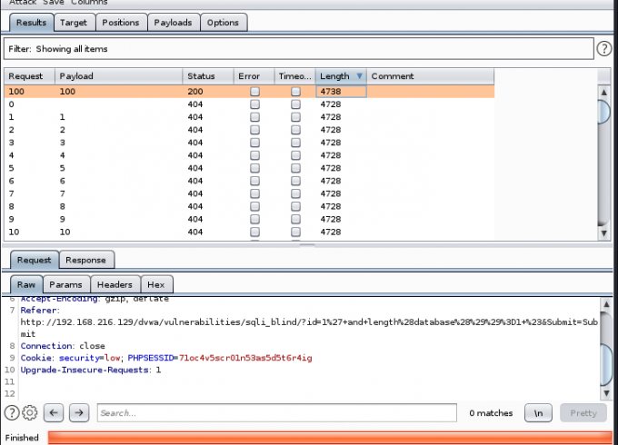Image resolution: width=618 pixels, height=445 pixels.
Task: Click the results table vertical scrollbar thumb
Action: pos(603,112)
